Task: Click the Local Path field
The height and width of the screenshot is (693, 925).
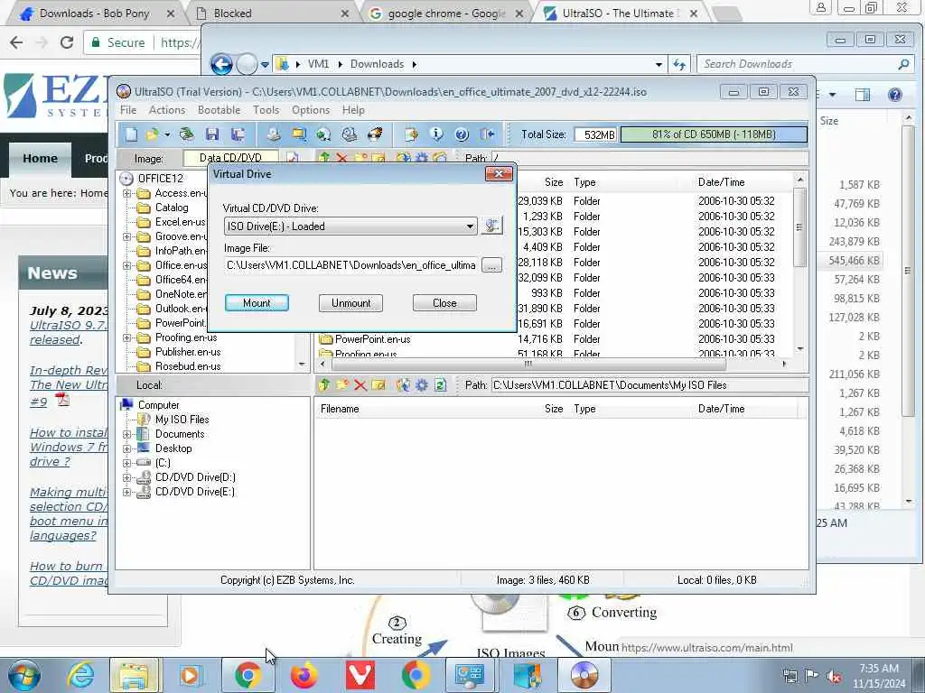Action: [x=649, y=385]
